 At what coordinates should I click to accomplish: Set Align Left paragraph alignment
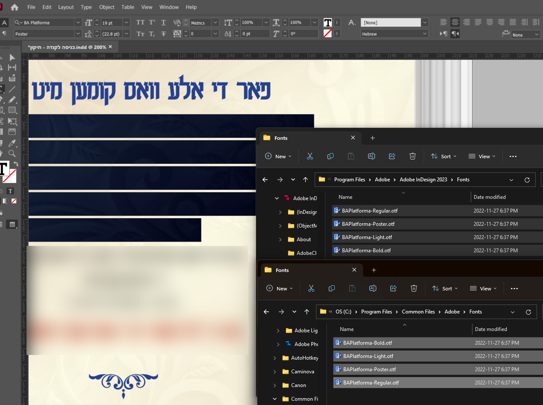[444, 22]
